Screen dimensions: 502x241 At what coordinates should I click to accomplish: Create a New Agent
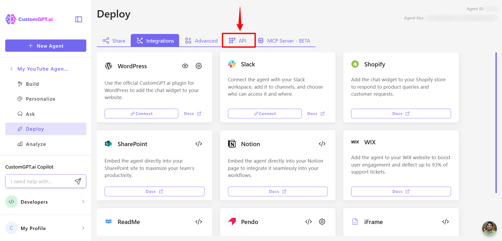point(46,46)
